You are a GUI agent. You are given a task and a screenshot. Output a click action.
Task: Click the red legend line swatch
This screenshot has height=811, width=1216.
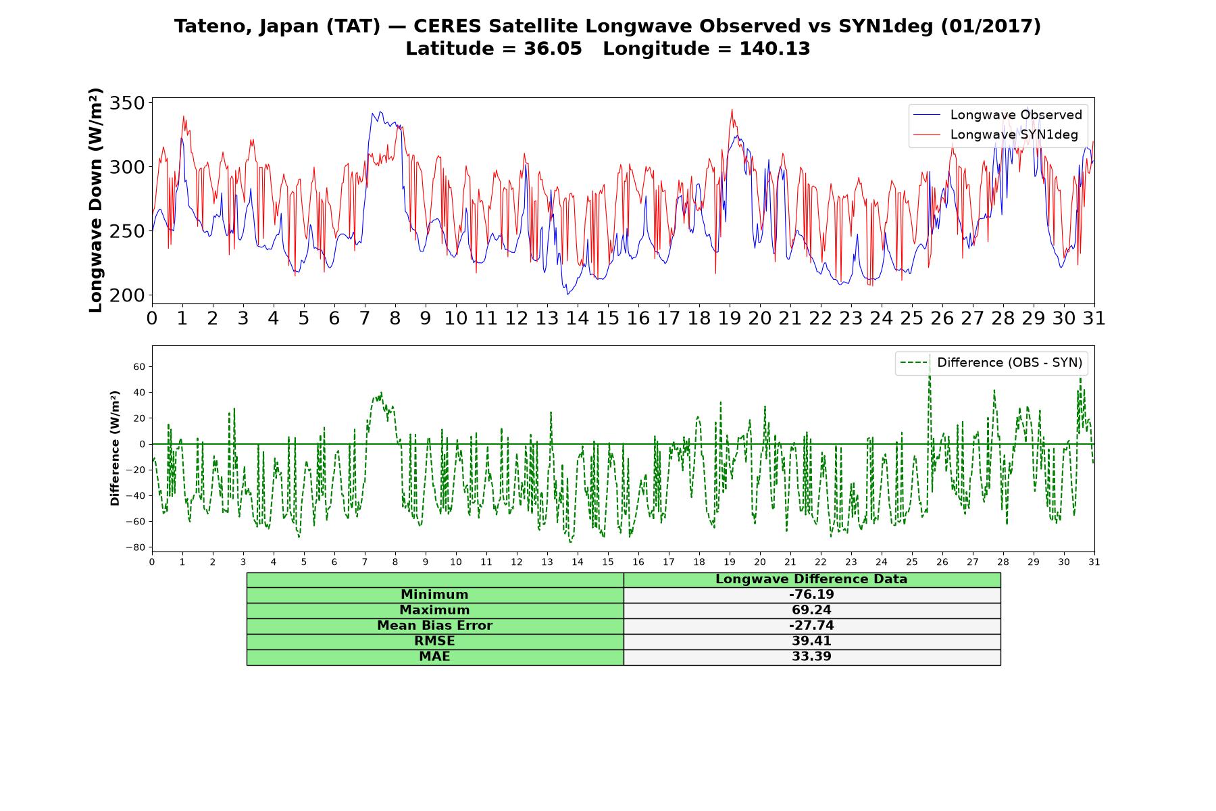coord(927,134)
